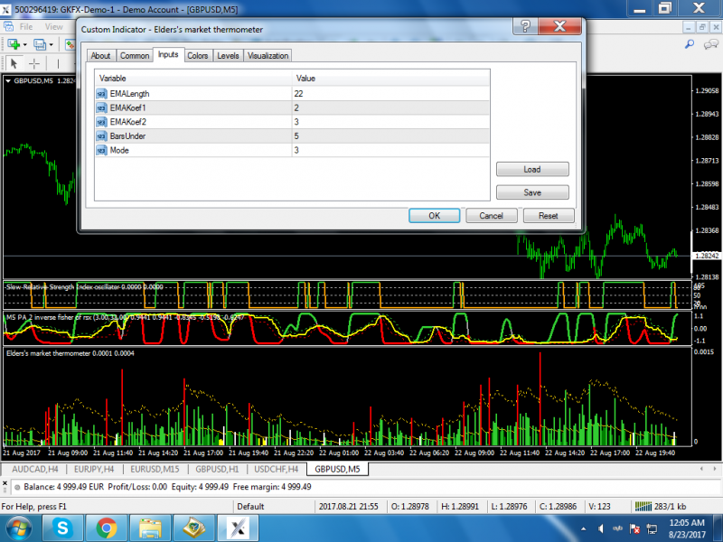This screenshot has height=542, width=723.
Task: Click the help question mark button in dialog
Action: click(525, 26)
